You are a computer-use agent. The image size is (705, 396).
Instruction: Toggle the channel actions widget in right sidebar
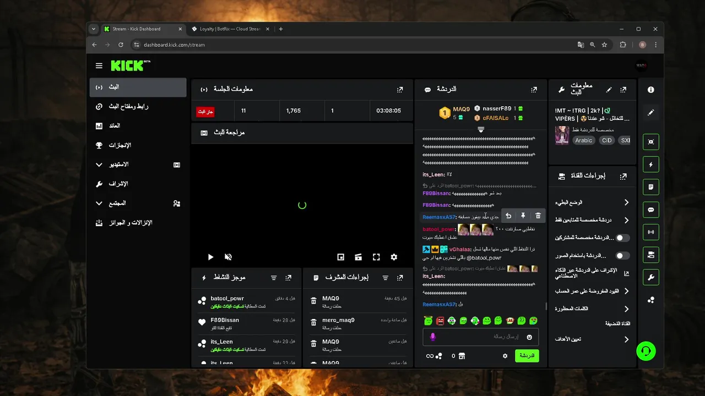pos(651,255)
